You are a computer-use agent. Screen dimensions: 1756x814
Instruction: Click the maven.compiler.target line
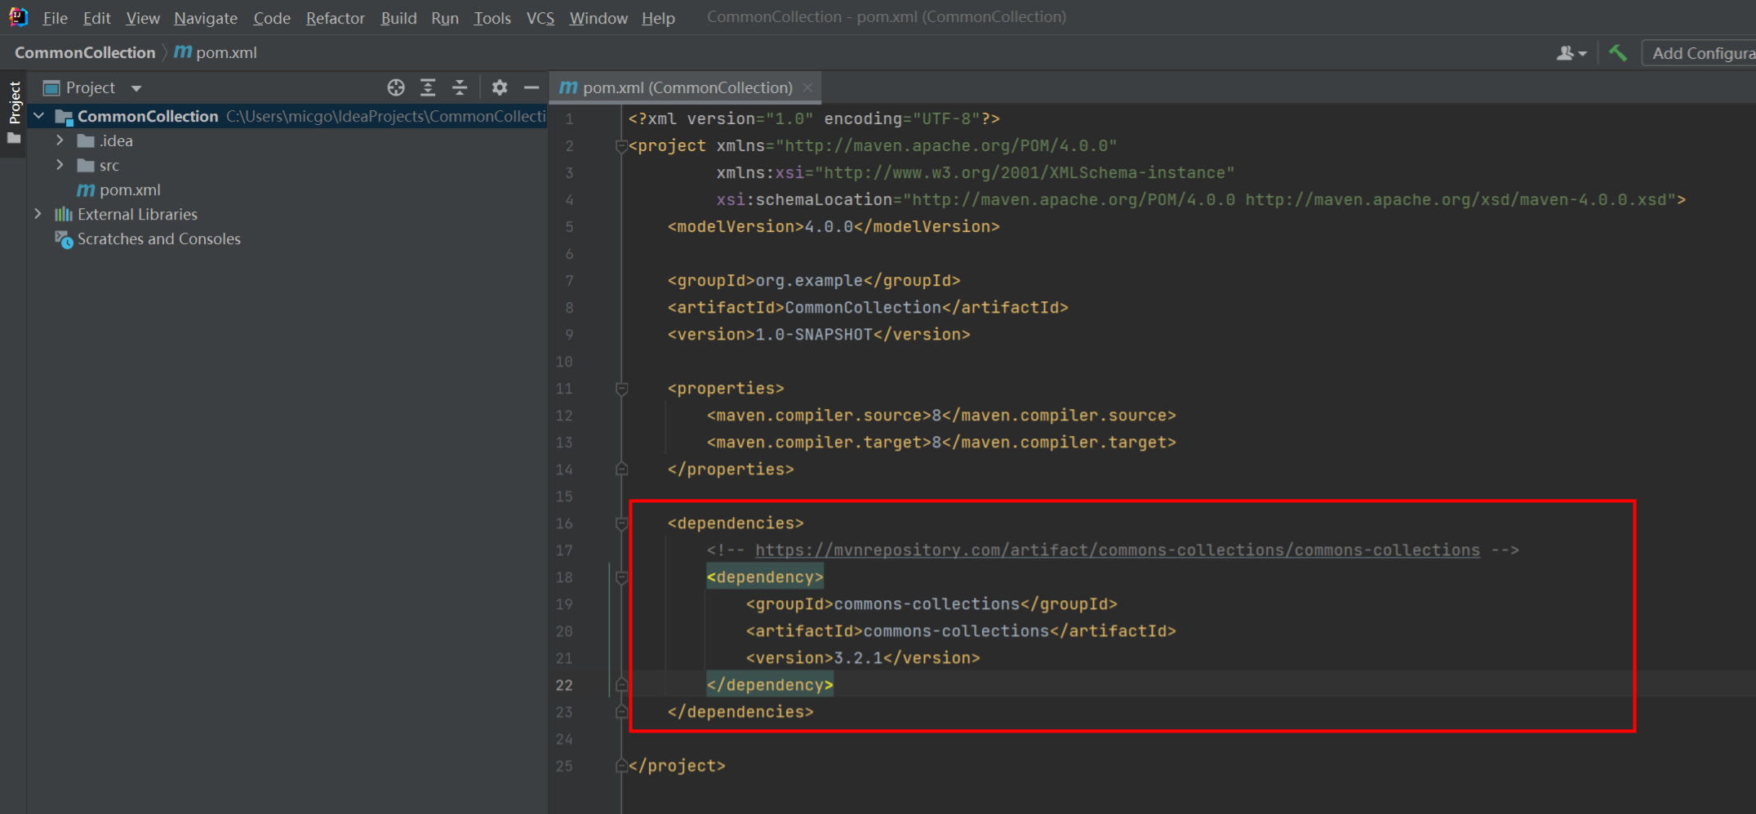click(941, 443)
